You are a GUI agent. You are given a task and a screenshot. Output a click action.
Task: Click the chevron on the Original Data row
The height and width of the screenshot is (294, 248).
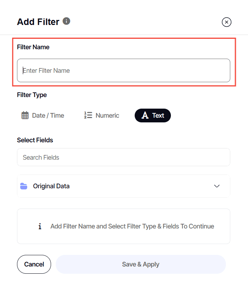(217, 186)
